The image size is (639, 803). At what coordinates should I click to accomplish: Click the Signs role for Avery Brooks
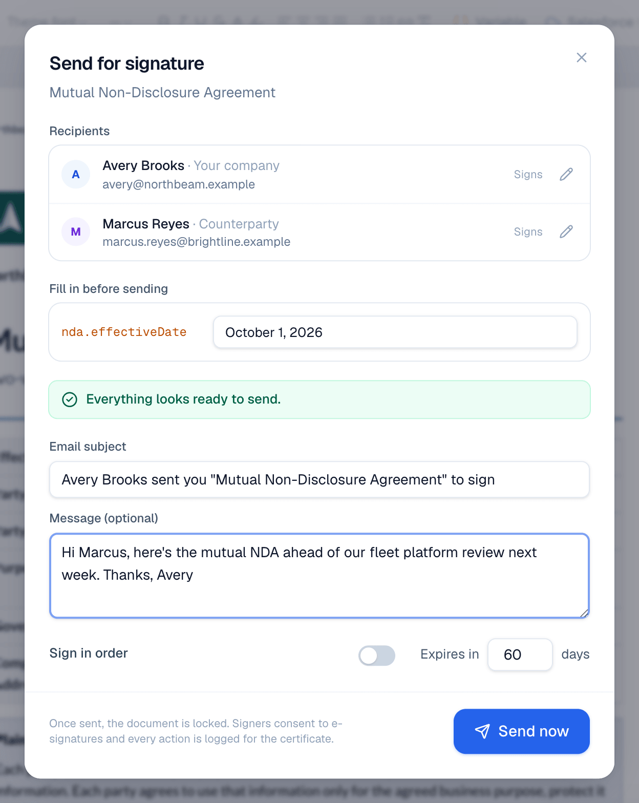[x=528, y=175]
